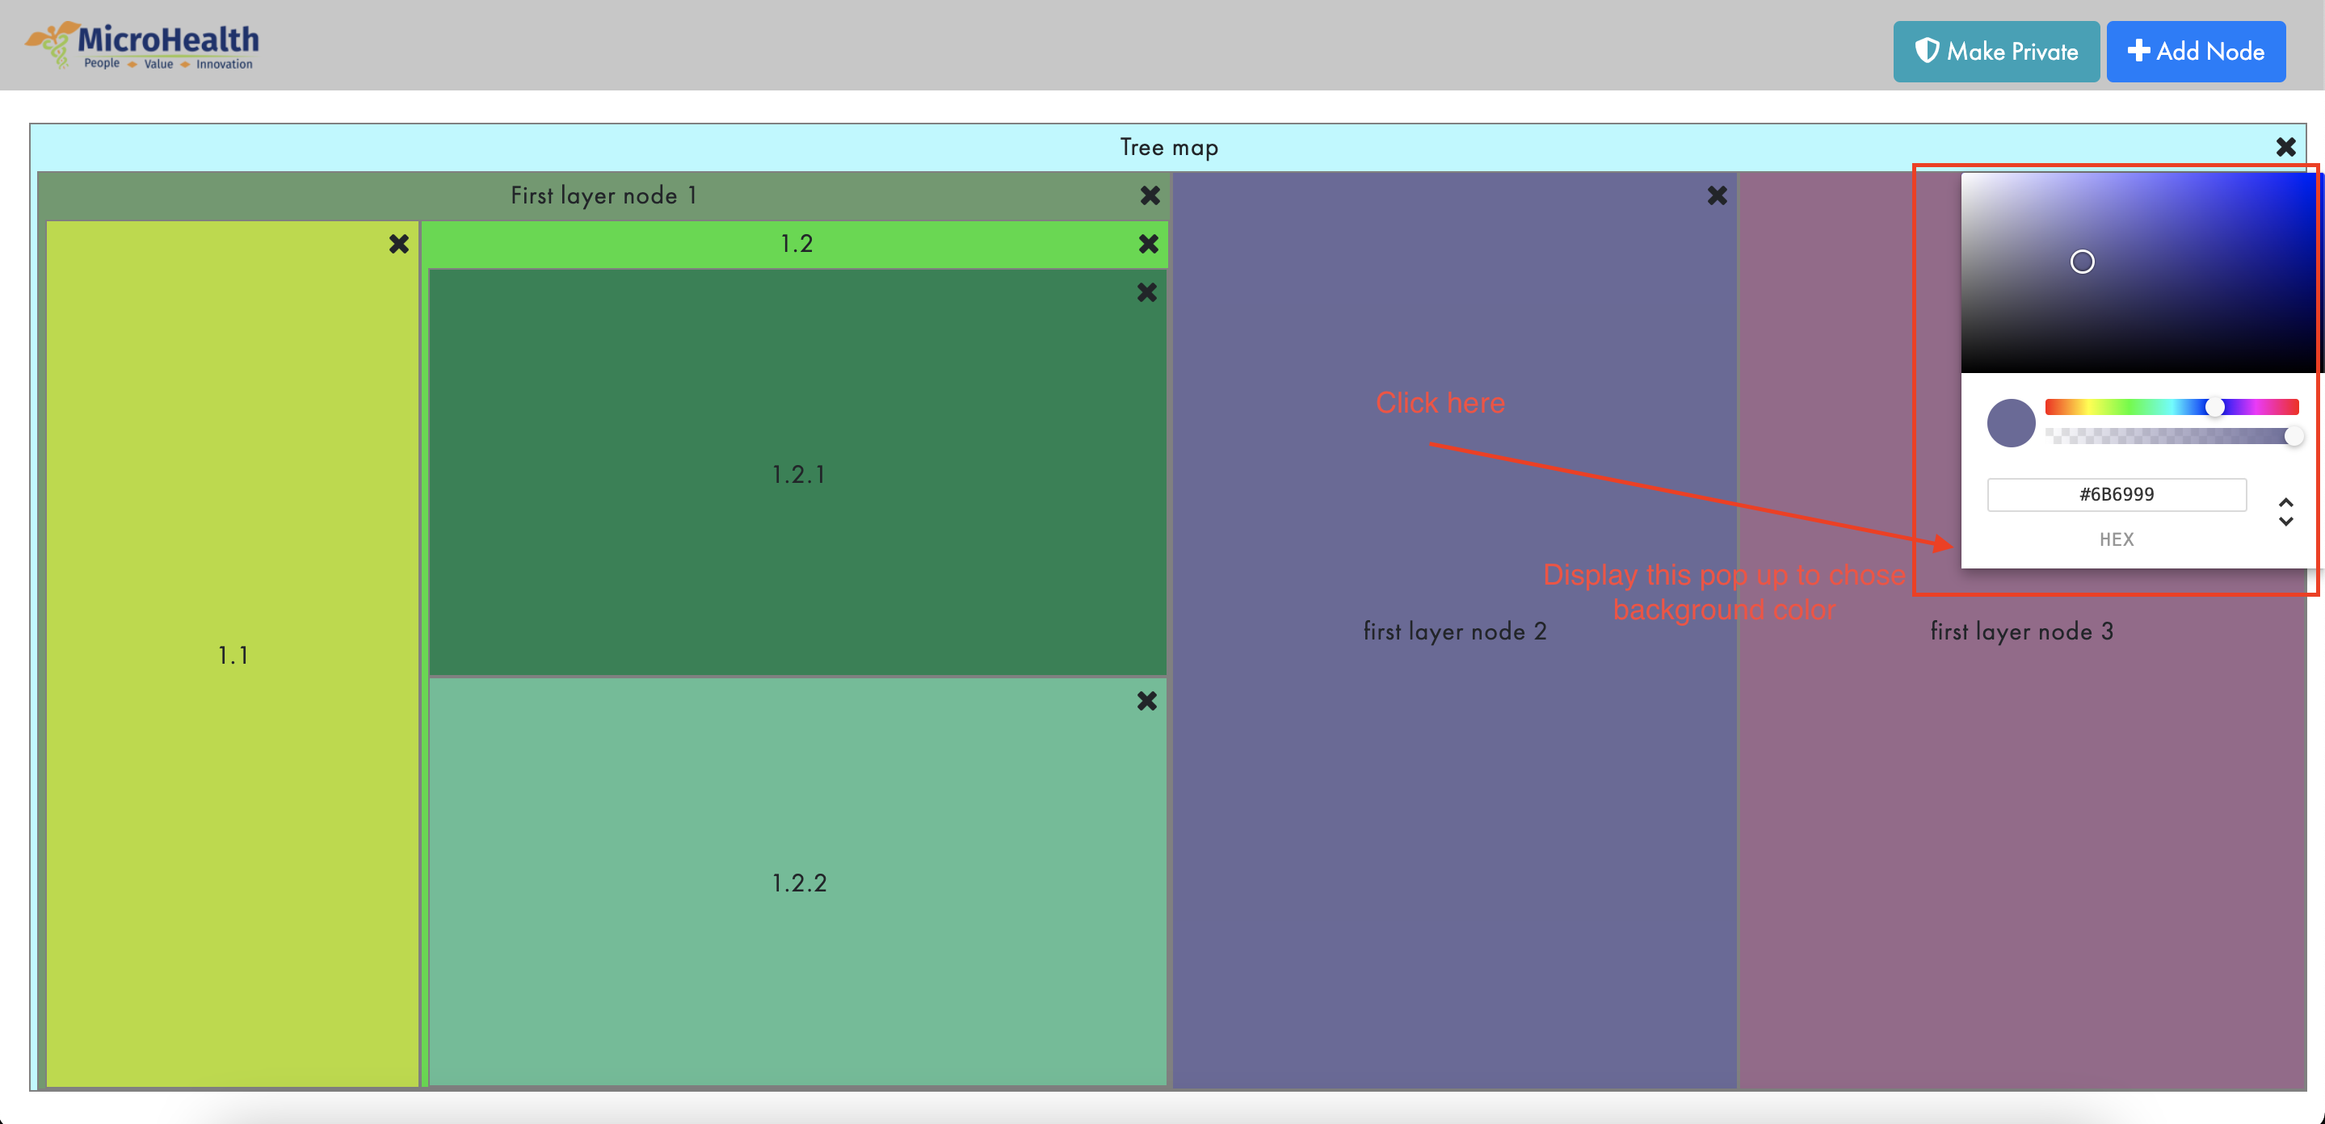
Task: Close the Tree map panel
Action: point(2286,146)
